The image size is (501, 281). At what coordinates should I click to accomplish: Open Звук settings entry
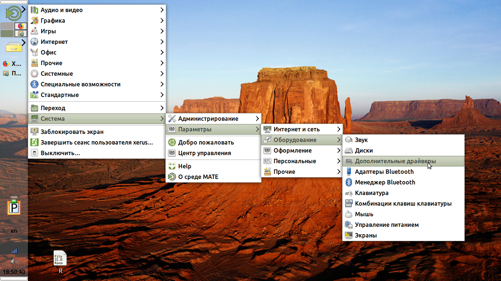click(361, 140)
